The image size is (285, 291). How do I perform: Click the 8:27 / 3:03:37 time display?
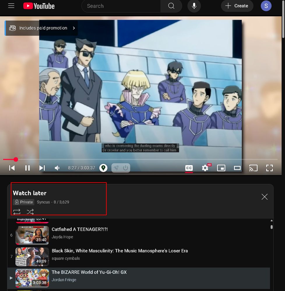pyautogui.click(x=81, y=168)
